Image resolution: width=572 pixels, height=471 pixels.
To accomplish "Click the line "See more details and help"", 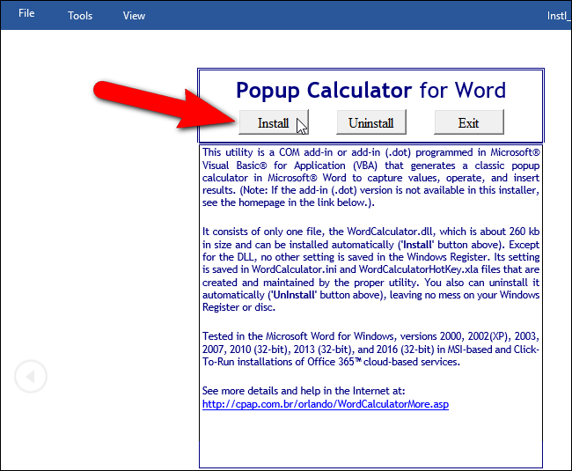I will click(x=304, y=391).
